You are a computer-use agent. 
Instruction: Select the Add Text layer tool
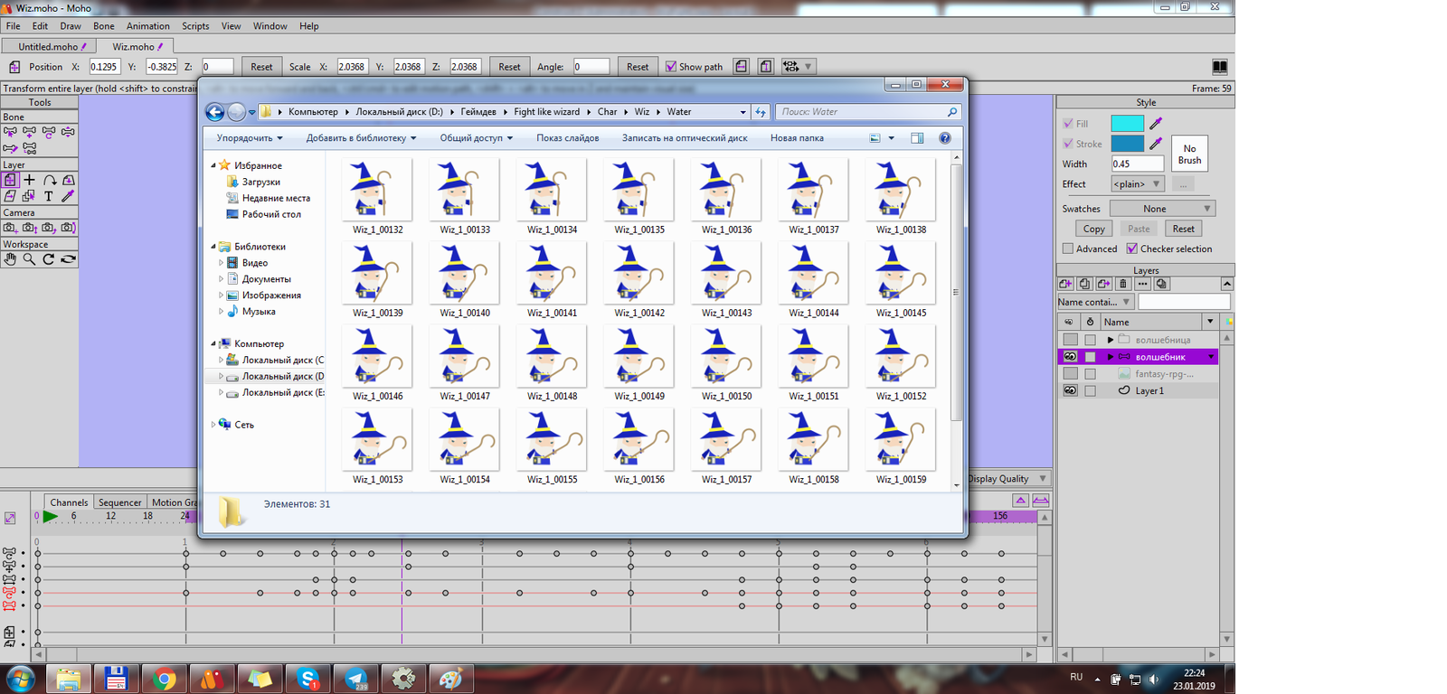pos(49,196)
